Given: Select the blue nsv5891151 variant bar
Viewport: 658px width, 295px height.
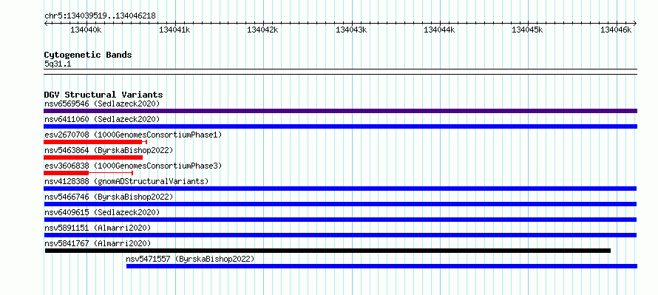Looking at the screenshot, I should point(340,235).
